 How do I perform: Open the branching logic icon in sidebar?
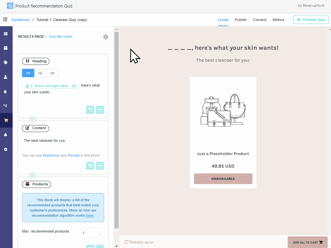point(5,106)
